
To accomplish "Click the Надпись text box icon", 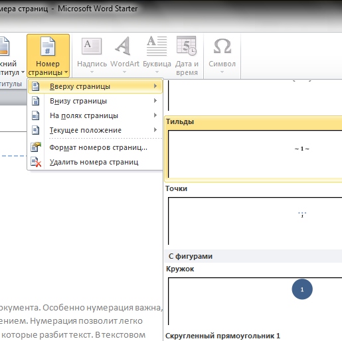I will click(92, 46).
